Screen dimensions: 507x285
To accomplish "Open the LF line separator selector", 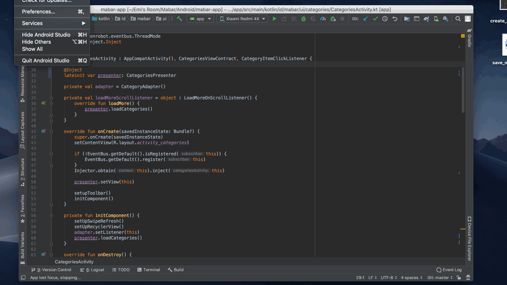I will 373,278.
